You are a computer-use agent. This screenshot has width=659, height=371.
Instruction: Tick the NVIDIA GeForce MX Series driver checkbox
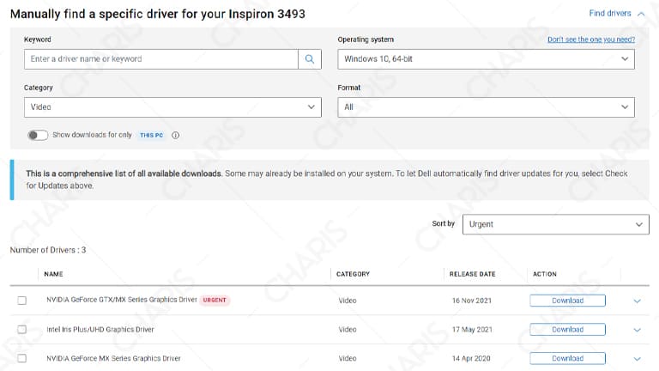21,358
